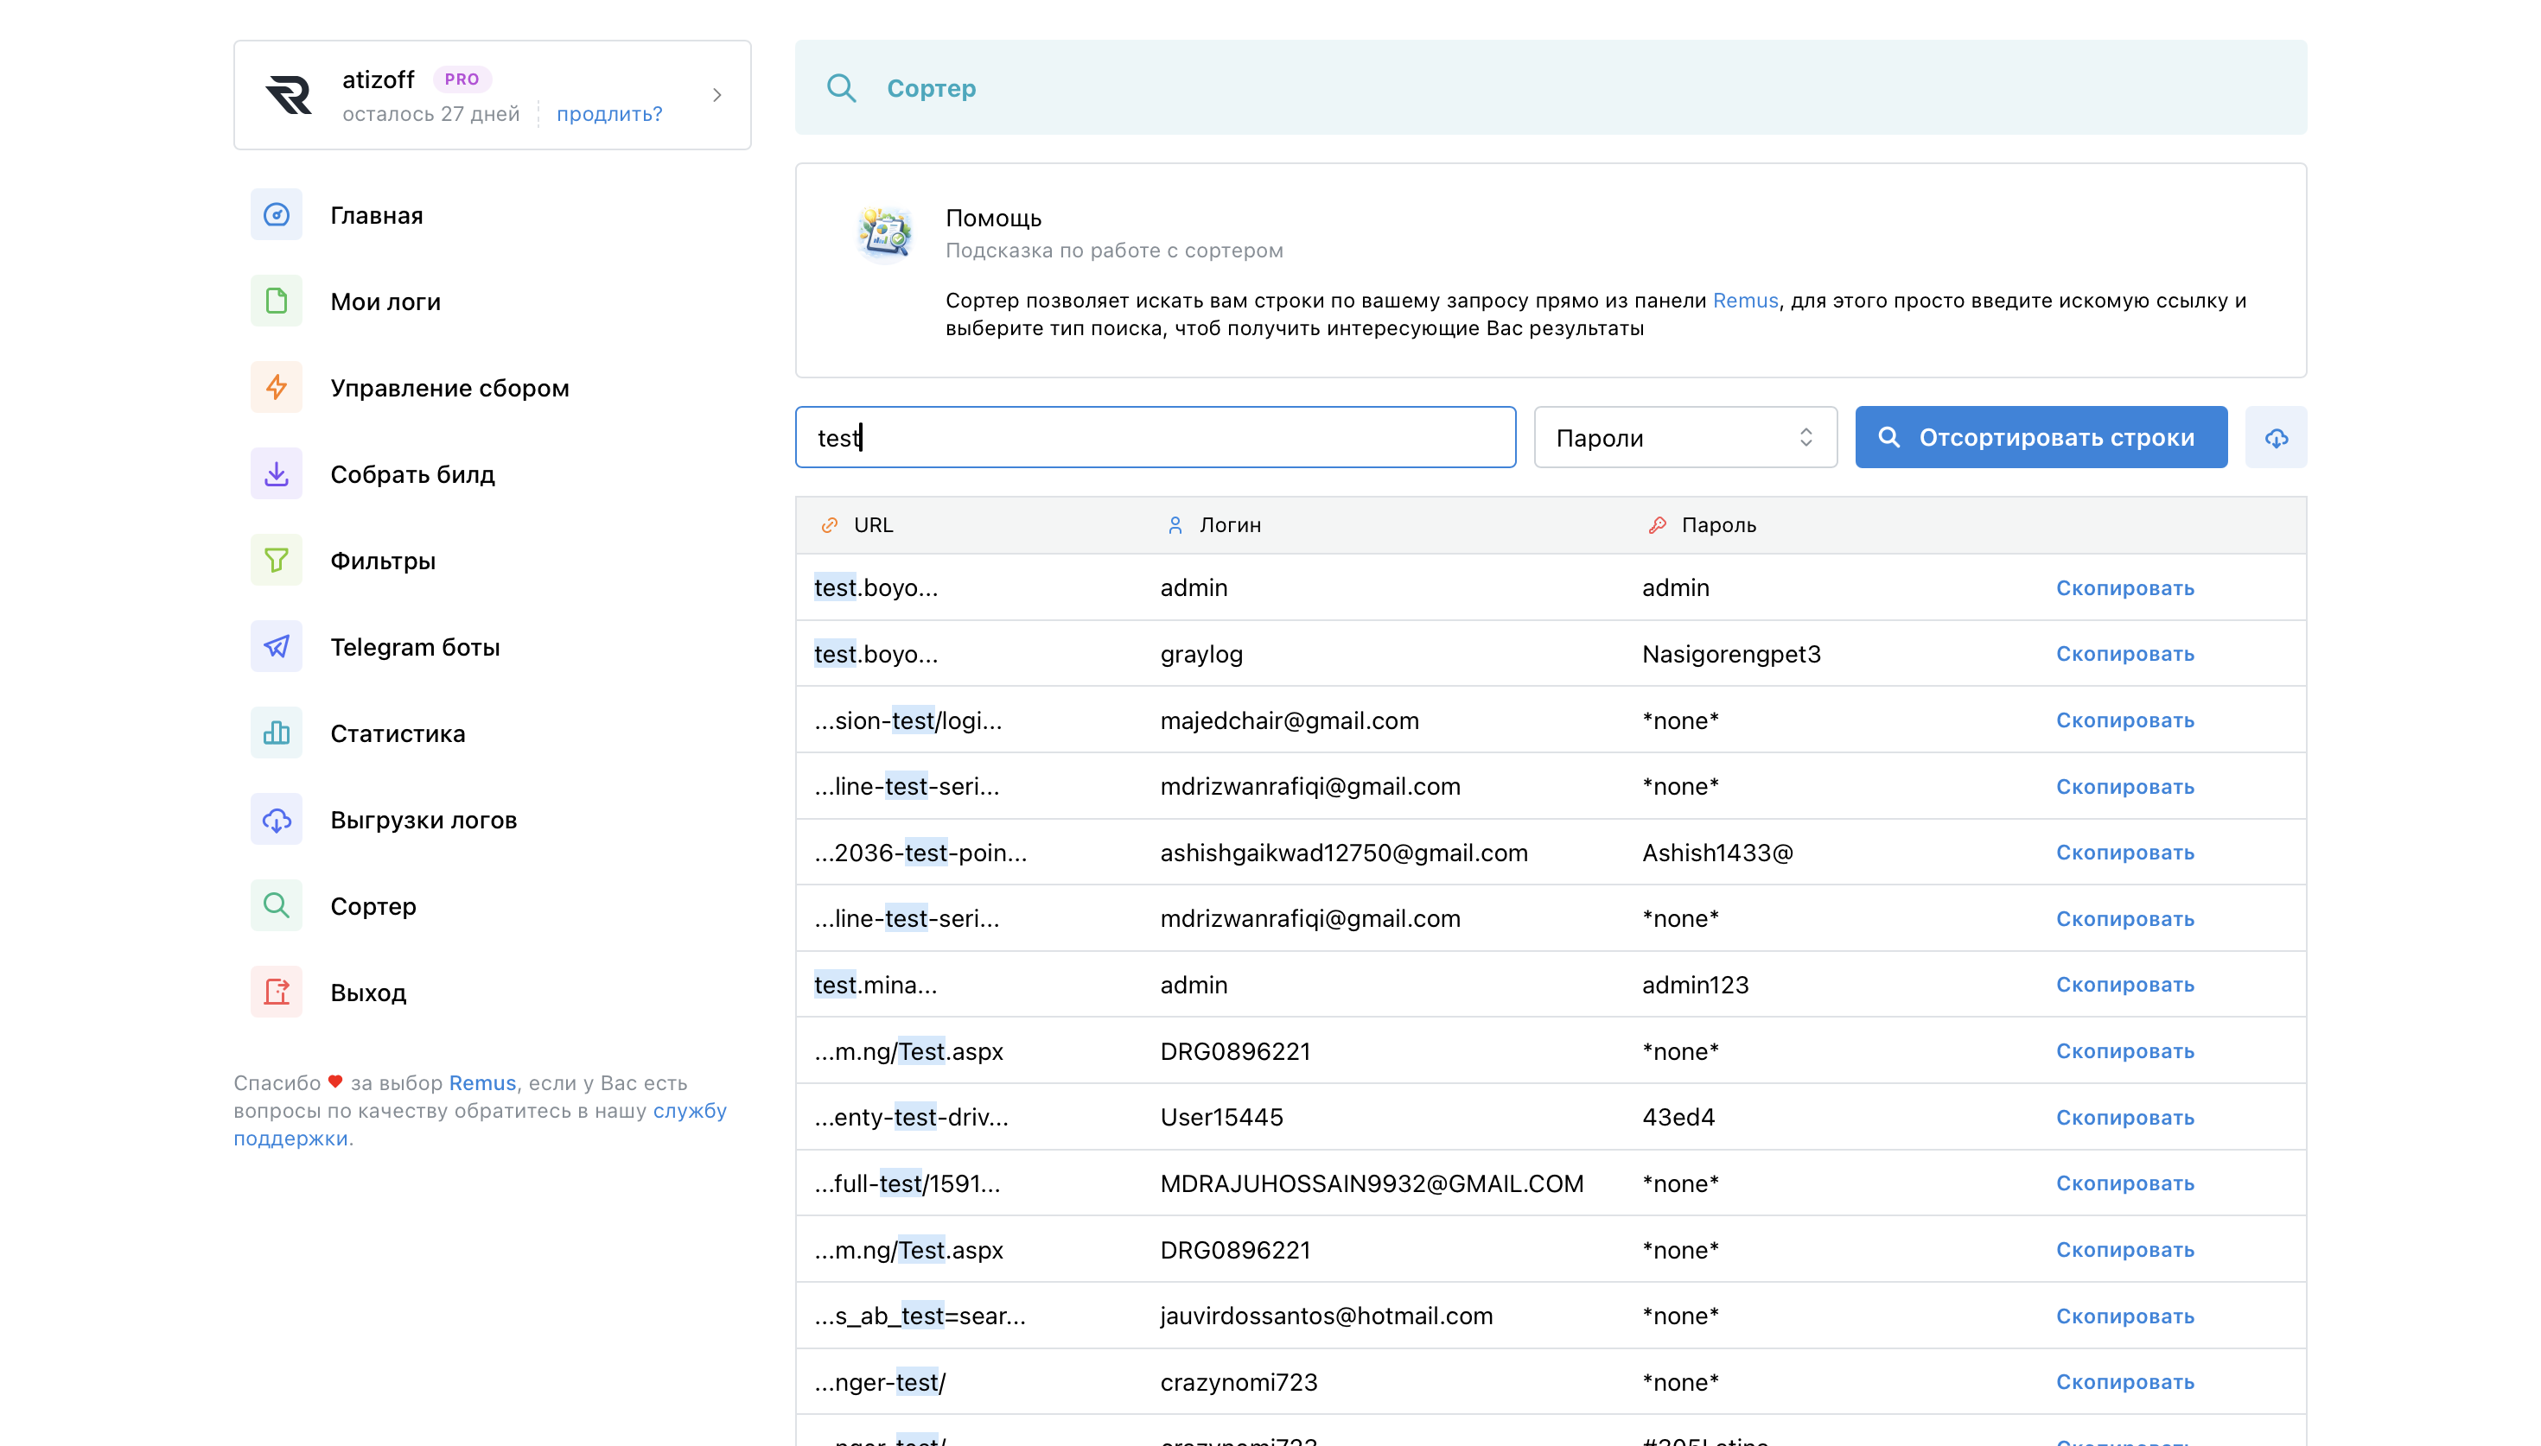Viewport: 2541px width, 1446px height.
Task: Open Собрать билд menu item
Action: [412, 475]
